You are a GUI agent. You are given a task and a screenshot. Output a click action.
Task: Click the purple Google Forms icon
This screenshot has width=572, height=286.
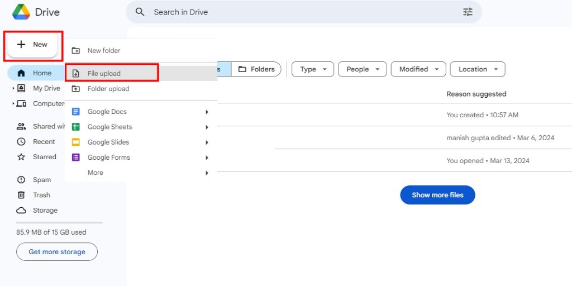pos(75,158)
